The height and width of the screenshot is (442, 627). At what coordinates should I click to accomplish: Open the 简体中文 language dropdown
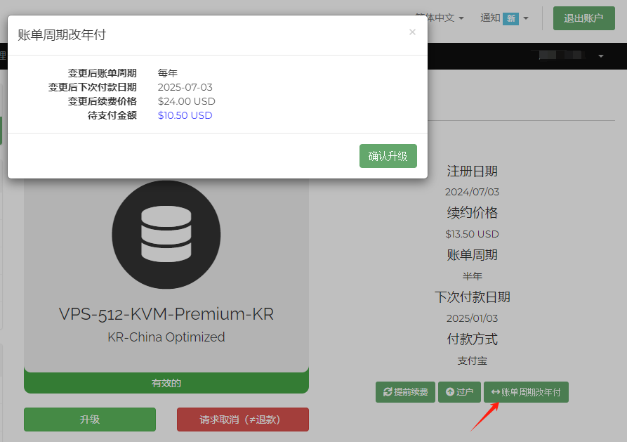pyautogui.click(x=434, y=18)
